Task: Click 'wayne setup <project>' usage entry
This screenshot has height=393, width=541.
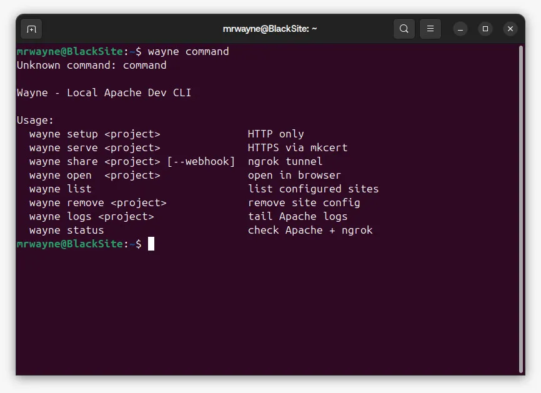Action: click(95, 134)
